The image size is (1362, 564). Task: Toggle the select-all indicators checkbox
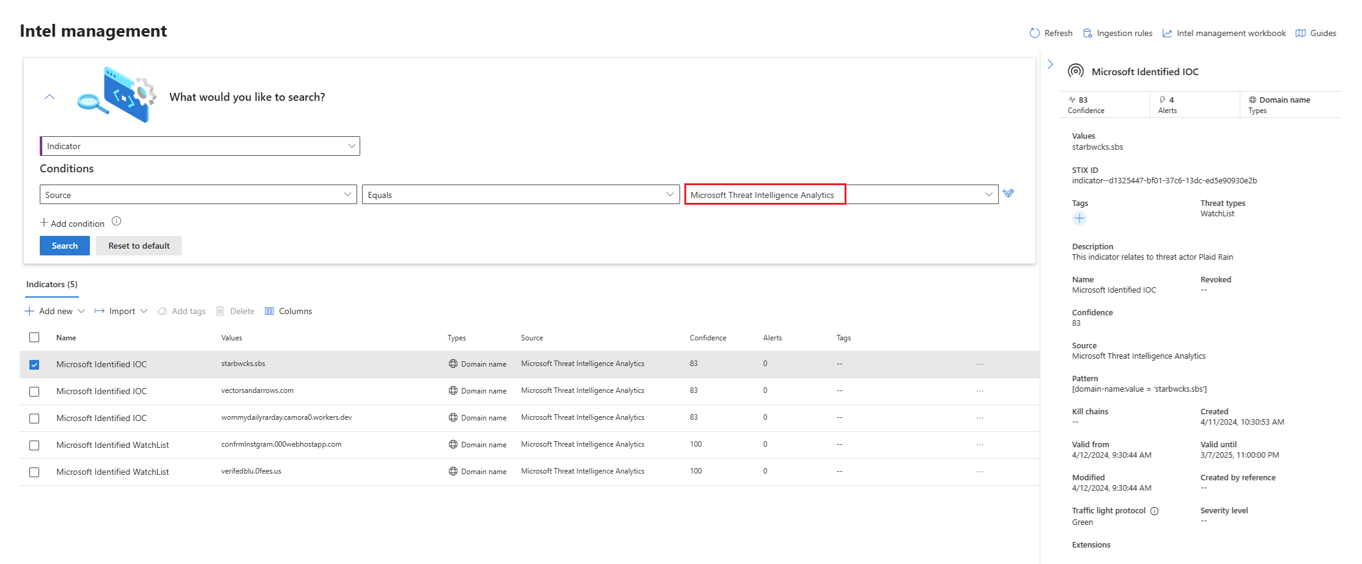[34, 337]
